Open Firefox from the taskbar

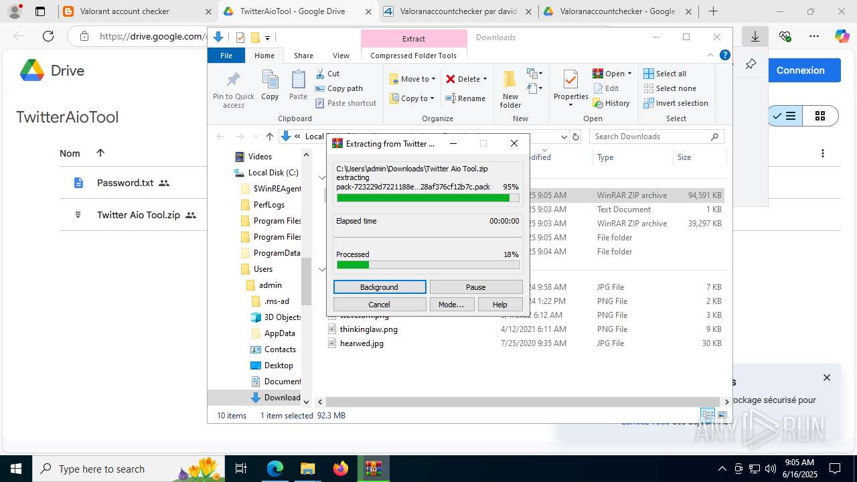pos(341,469)
